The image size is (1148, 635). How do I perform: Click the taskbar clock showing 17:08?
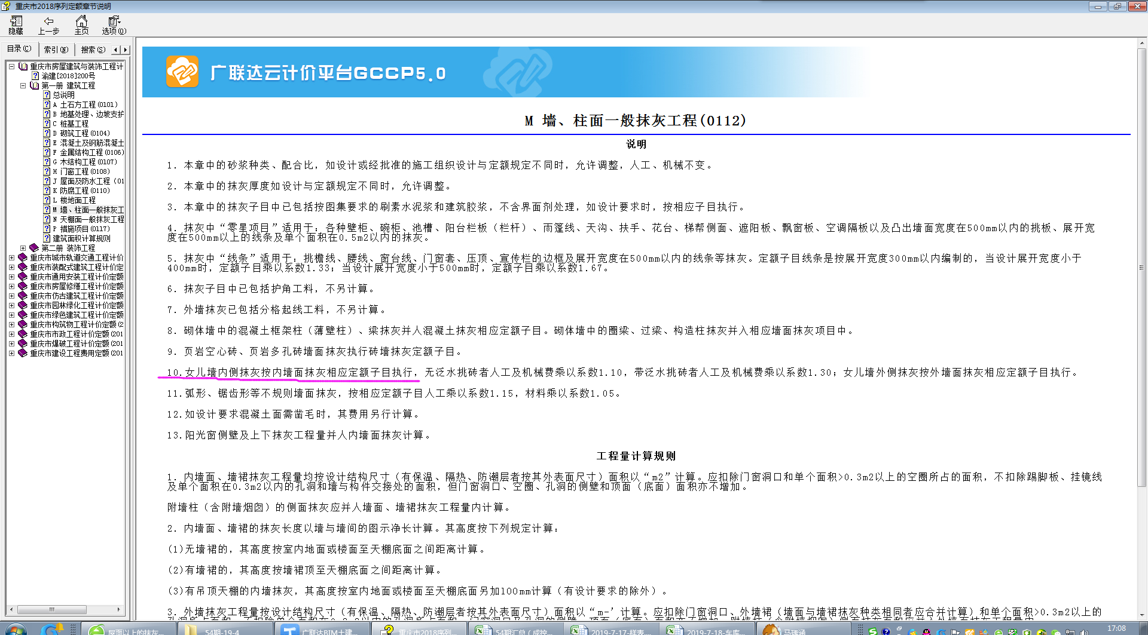point(1116,628)
